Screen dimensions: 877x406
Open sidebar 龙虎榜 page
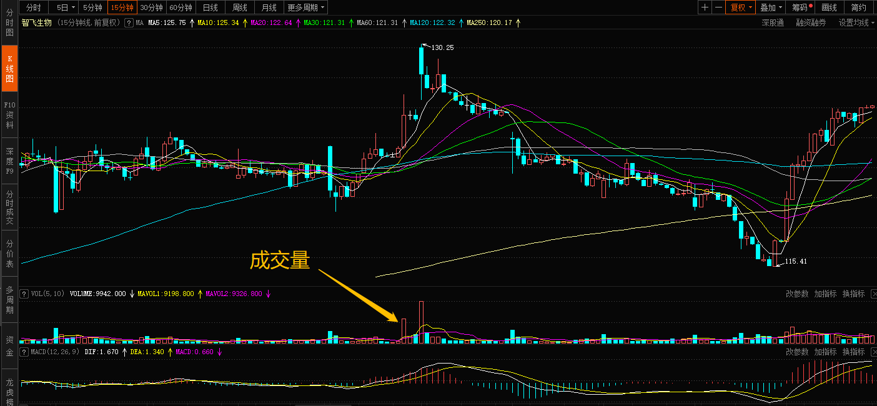pyautogui.click(x=9, y=389)
